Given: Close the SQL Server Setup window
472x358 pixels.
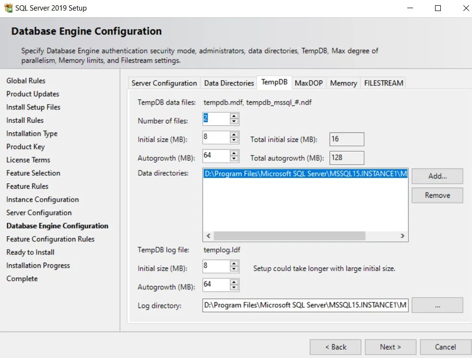Looking at the screenshot, I should [466, 8].
